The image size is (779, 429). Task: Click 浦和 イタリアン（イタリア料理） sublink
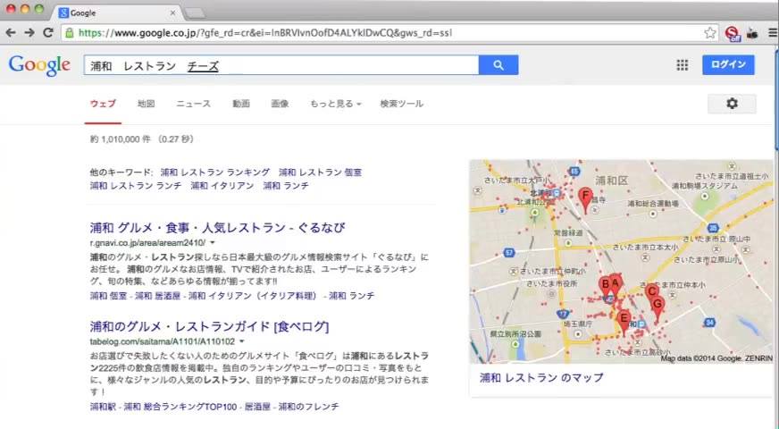pyautogui.click(x=253, y=296)
